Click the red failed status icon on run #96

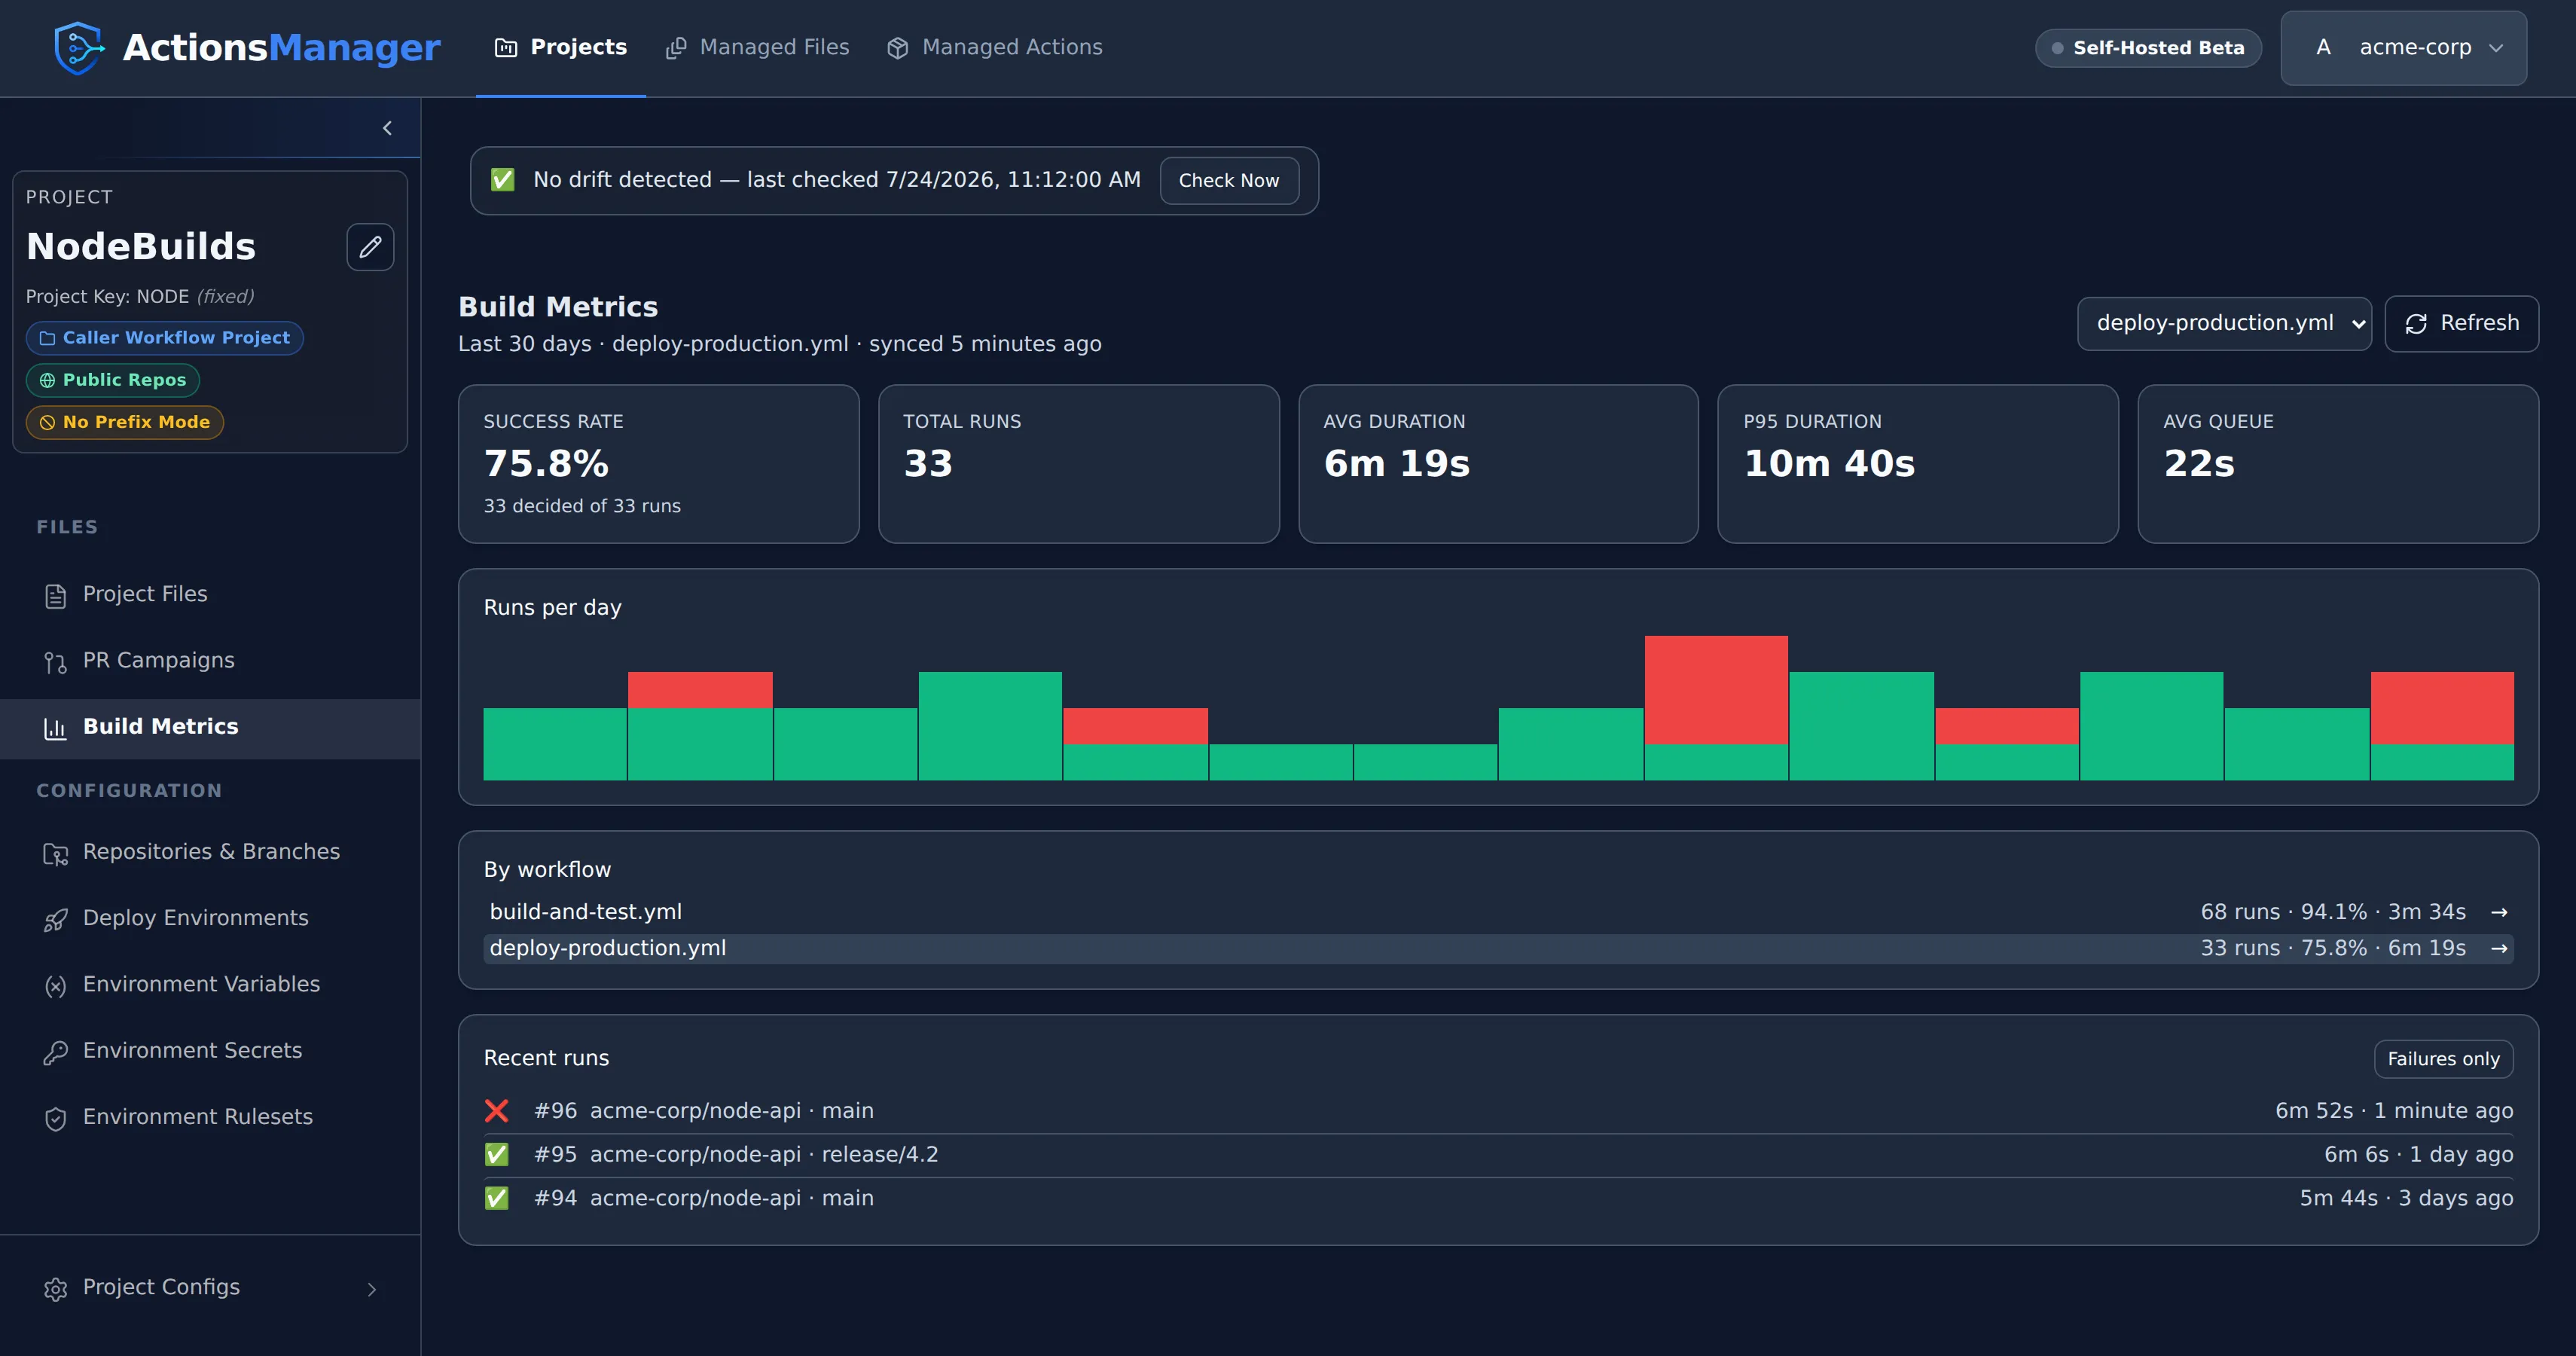497,1111
